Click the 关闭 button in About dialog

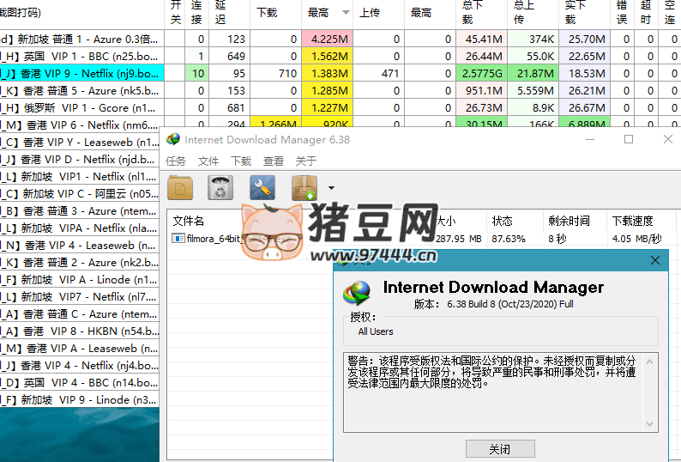(499, 449)
